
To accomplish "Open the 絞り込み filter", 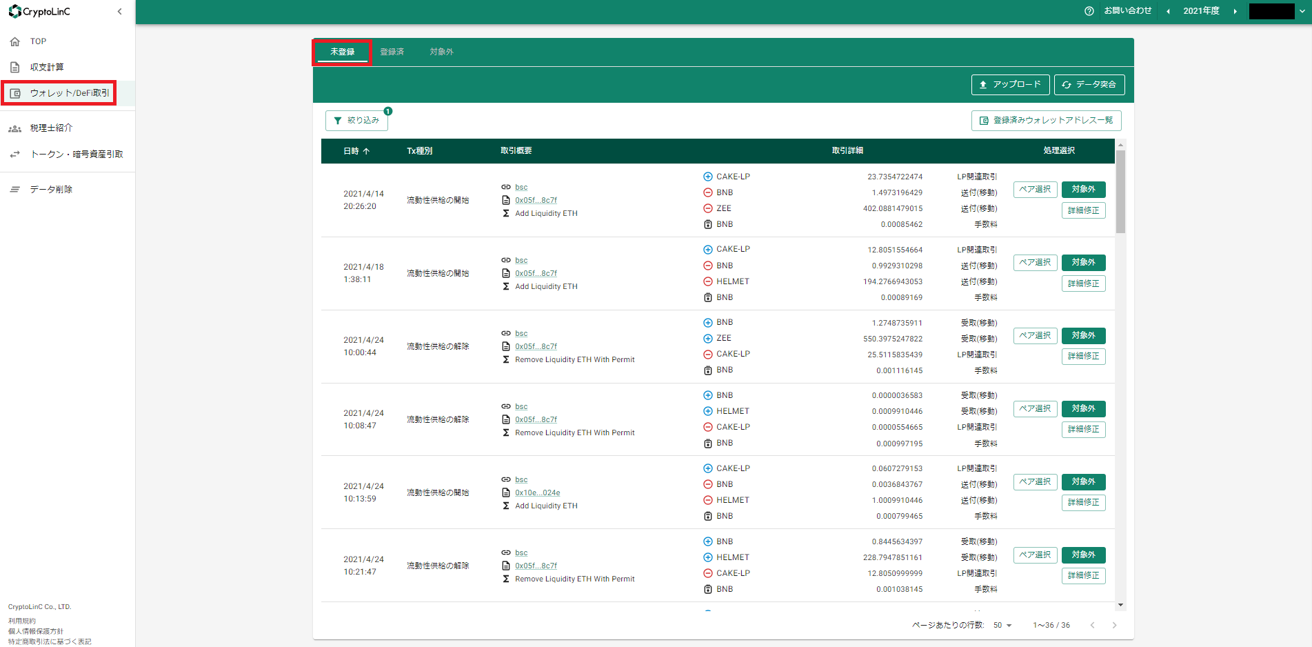I will (x=356, y=121).
